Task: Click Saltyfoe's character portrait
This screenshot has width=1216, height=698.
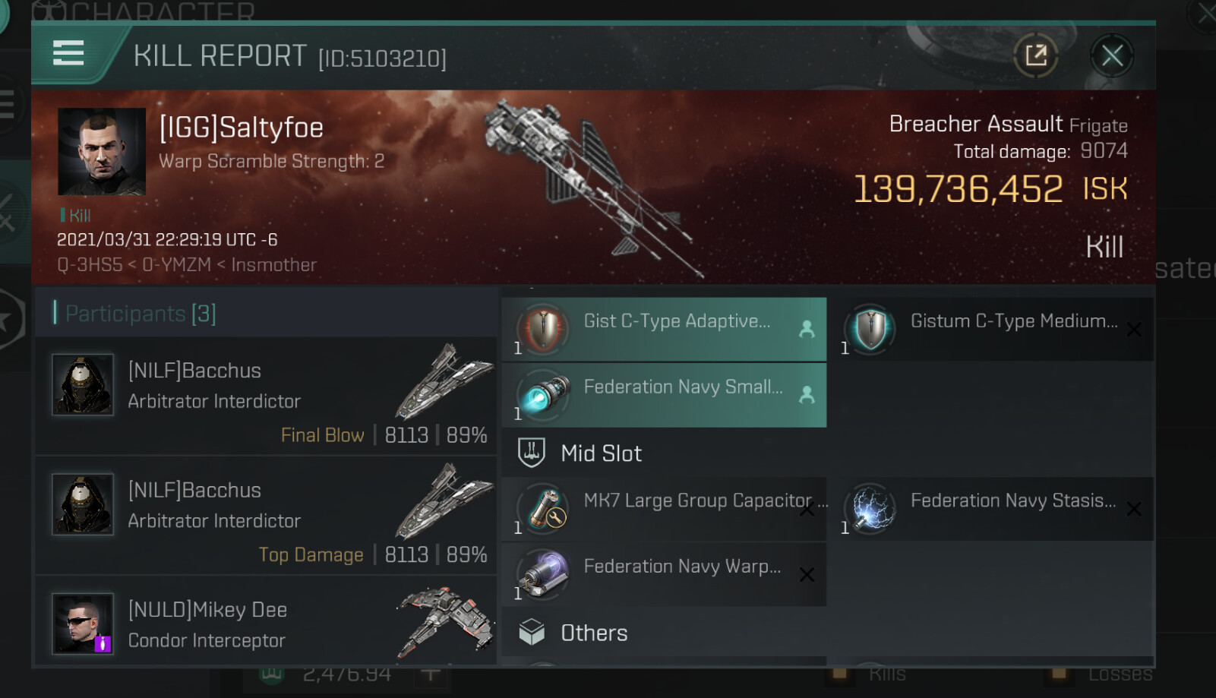Action: [102, 151]
